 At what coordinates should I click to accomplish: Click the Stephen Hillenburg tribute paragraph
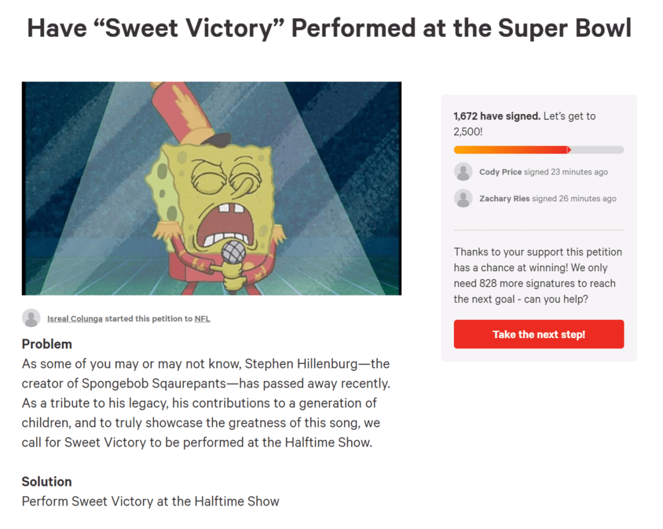(205, 403)
